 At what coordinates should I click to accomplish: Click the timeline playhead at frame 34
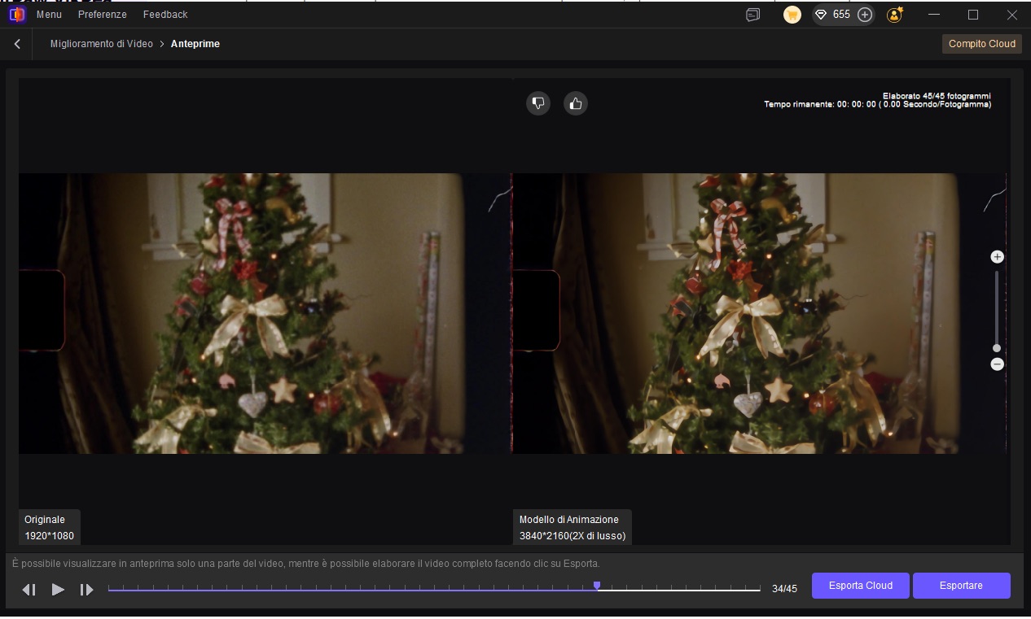click(x=597, y=586)
